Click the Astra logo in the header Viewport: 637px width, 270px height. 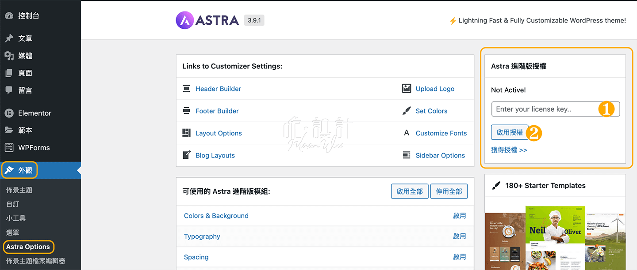[207, 20]
